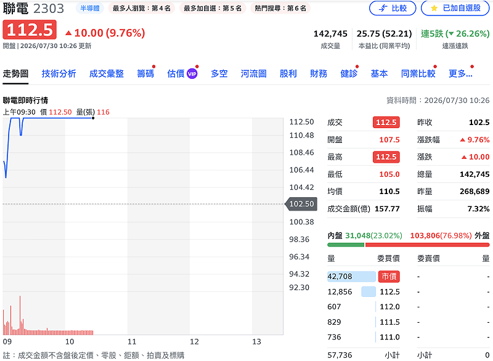
Task: Expand the 更多... menu
Action: (460, 73)
